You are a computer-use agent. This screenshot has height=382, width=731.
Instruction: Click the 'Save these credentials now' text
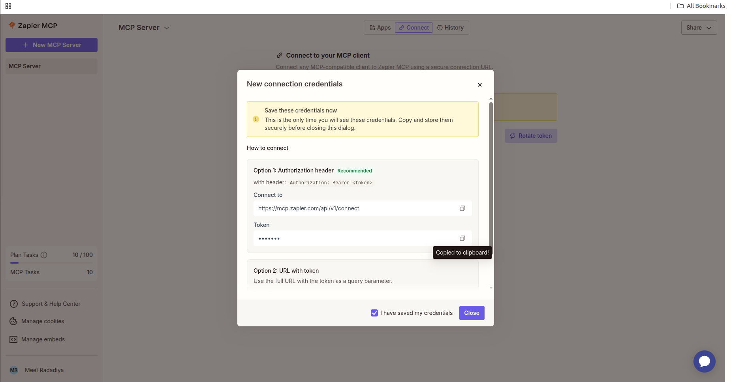coord(301,110)
